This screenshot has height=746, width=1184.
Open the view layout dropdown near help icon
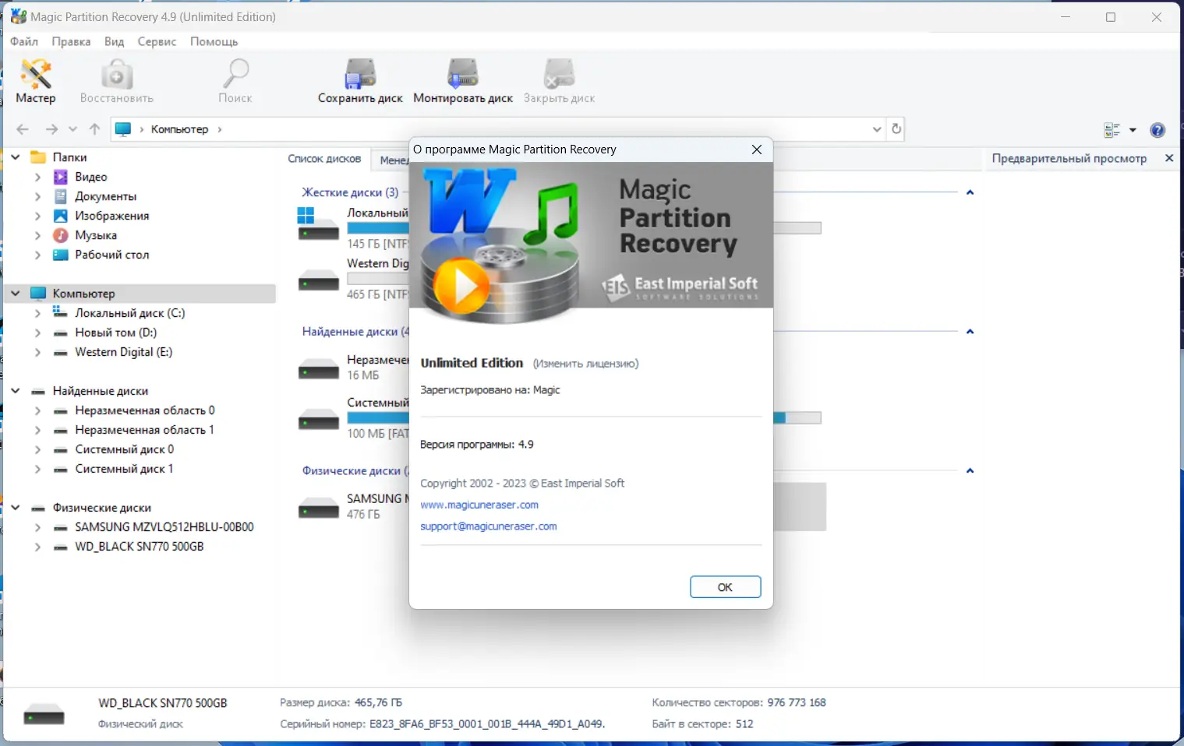[1132, 130]
